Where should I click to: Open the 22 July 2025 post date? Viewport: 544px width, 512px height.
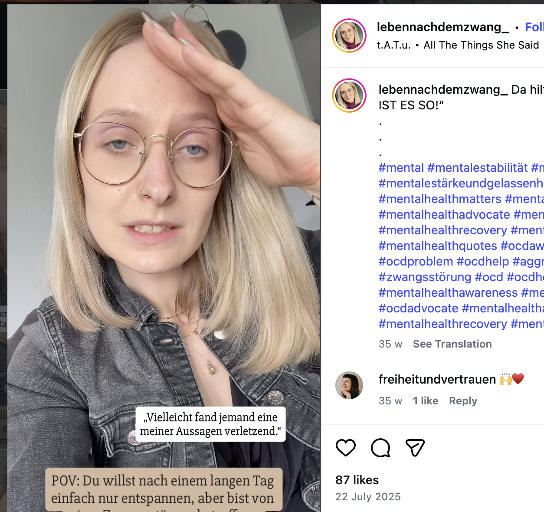[368, 497]
